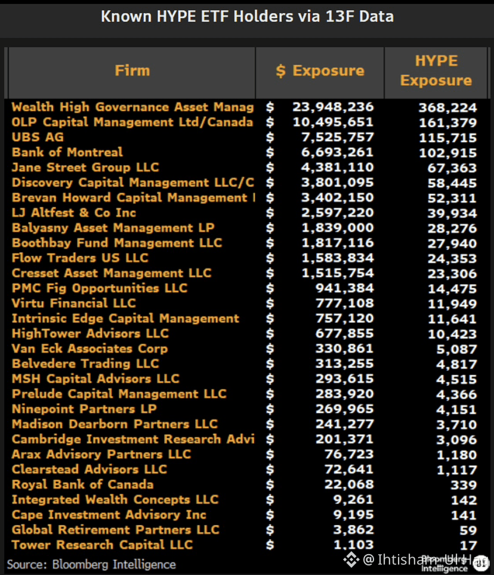Click the round avatar icon in the bottom corner
494x575 pixels.
481,563
